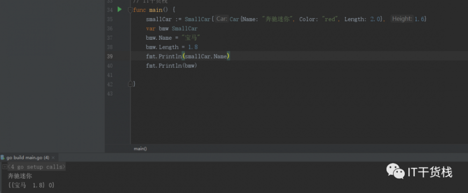Click the fmt.Println(smallCar.Name) statement
This screenshot has height=193, width=468.
point(188,56)
